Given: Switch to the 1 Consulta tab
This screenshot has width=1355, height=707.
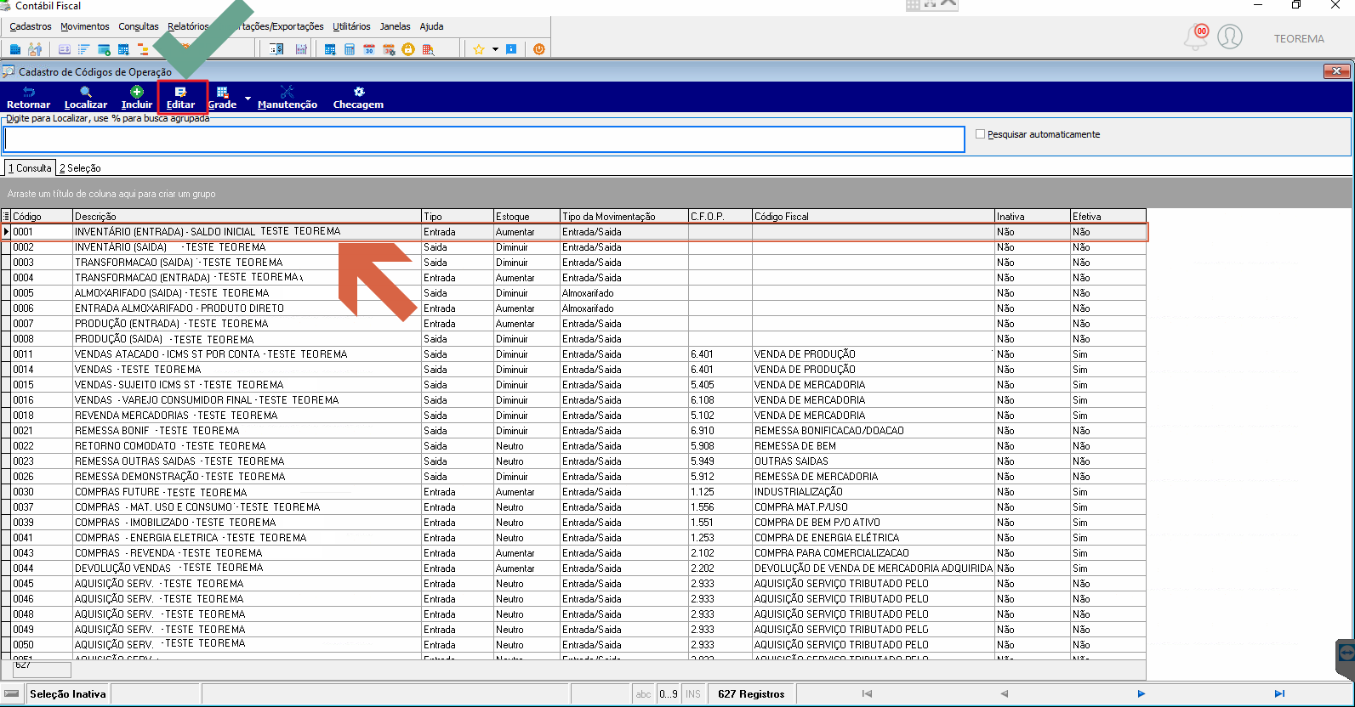Looking at the screenshot, I should (x=31, y=168).
